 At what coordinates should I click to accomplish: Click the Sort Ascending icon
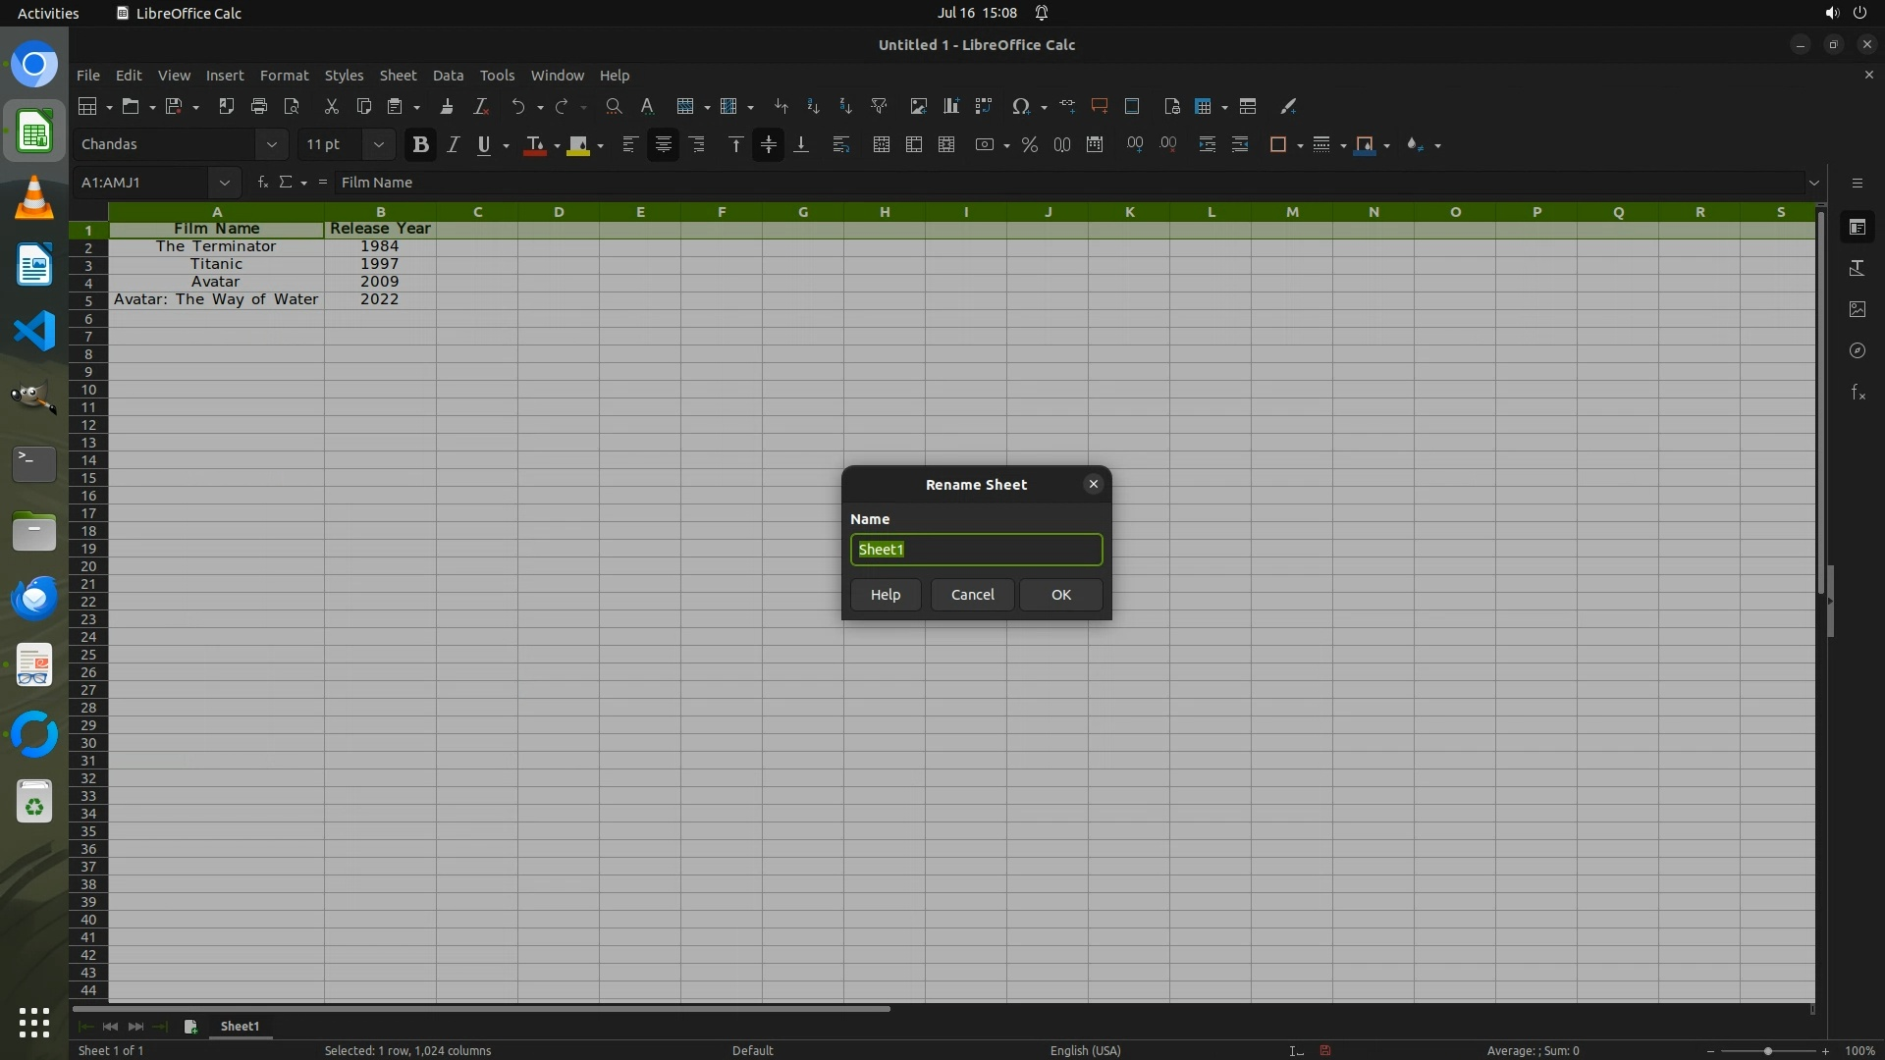[813, 106]
